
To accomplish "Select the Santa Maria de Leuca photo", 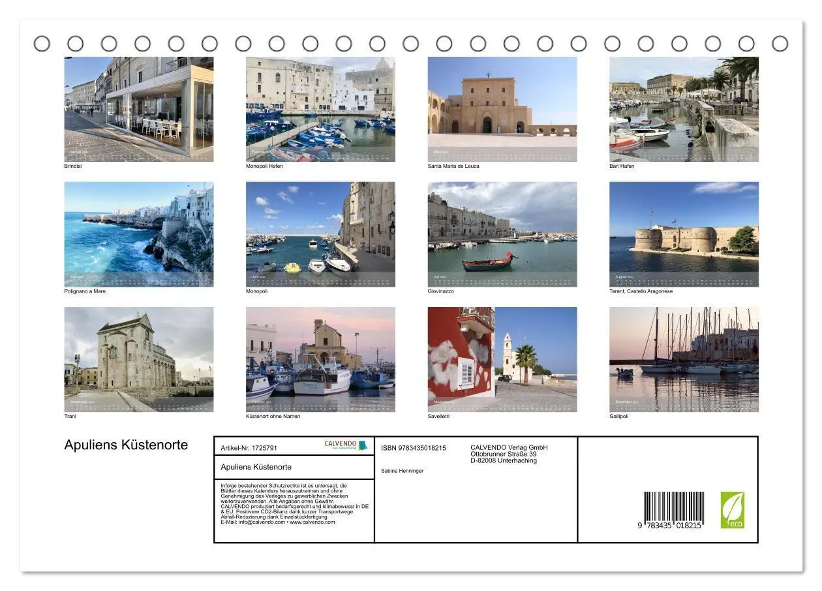I will coord(502,109).
